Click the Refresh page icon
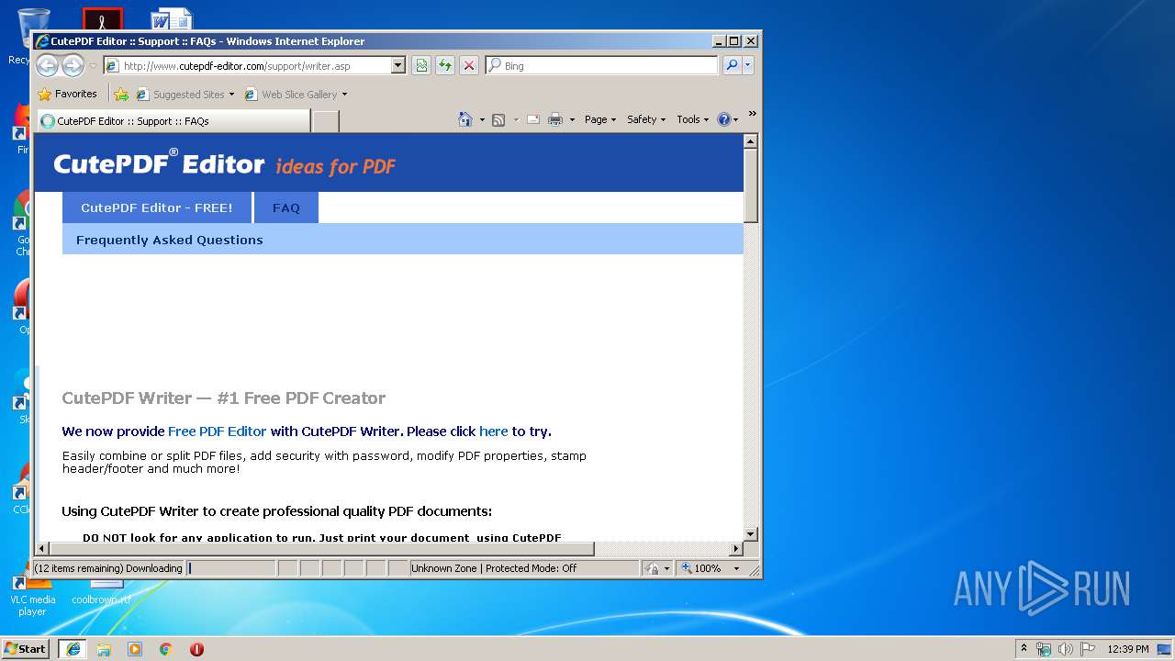Image resolution: width=1175 pixels, height=661 pixels. pyautogui.click(x=445, y=65)
